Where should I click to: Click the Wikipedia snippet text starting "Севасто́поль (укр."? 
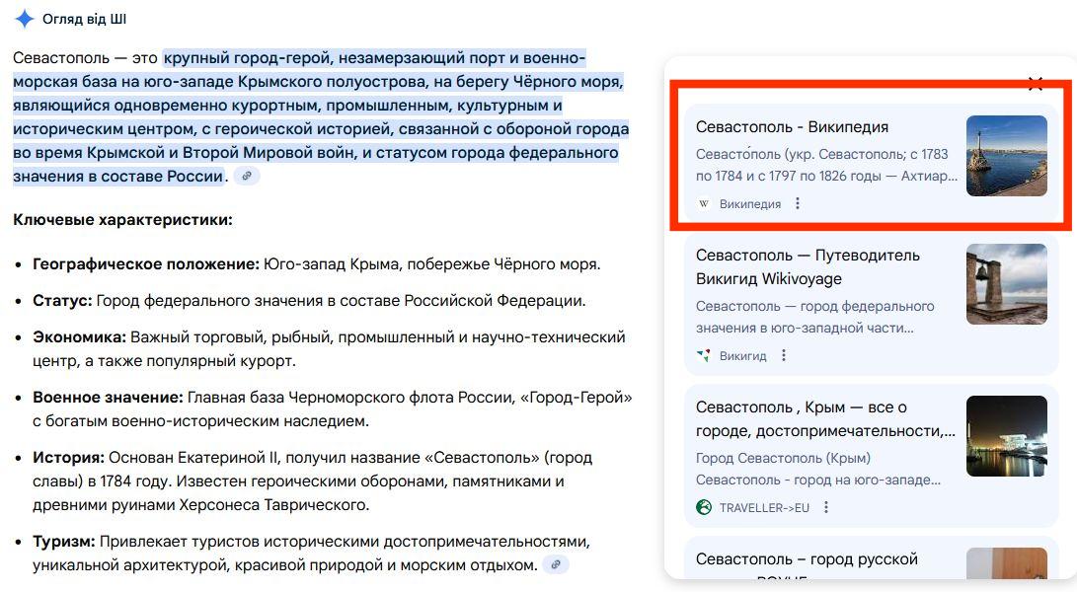pos(826,165)
